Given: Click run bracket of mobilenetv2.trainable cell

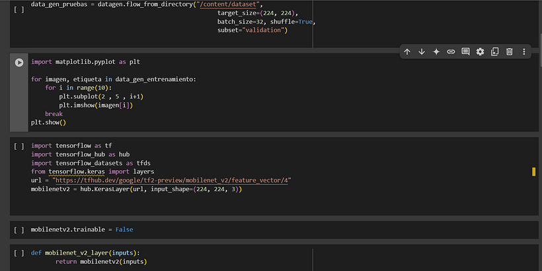Looking at the screenshot, I should pos(19,230).
